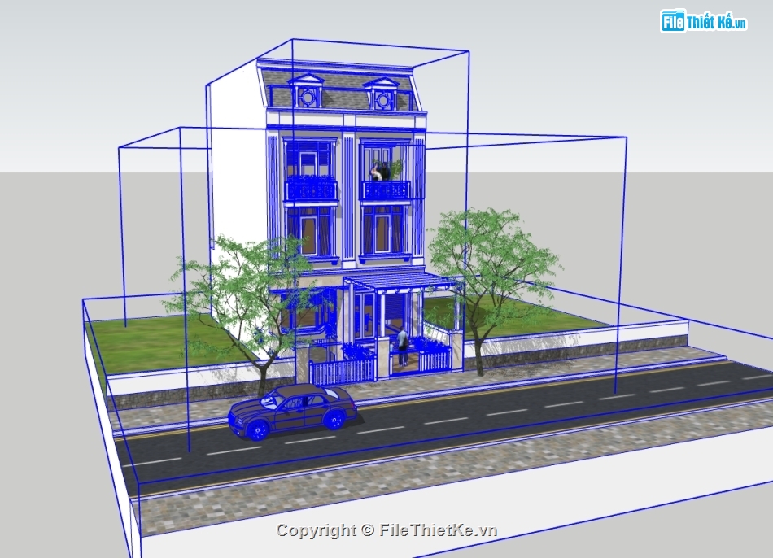Select the right dormer window on roof

[382, 94]
